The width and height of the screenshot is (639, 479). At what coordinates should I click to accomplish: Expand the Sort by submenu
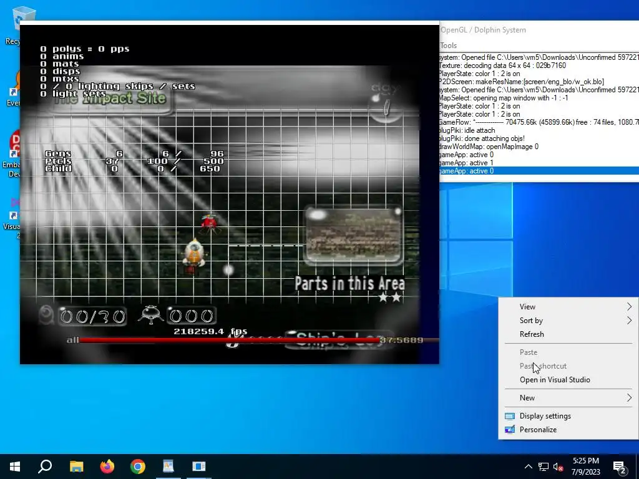coord(568,321)
